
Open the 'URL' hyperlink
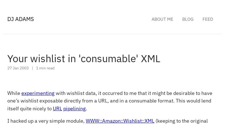point(57,109)
